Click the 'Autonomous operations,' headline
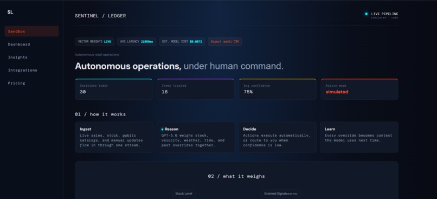The height and width of the screenshot is (199, 437). coord(128,66)
